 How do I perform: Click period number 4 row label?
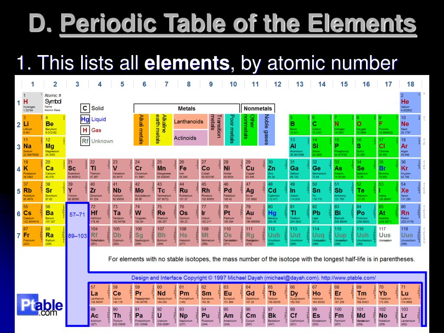click(x=19, y=170)
